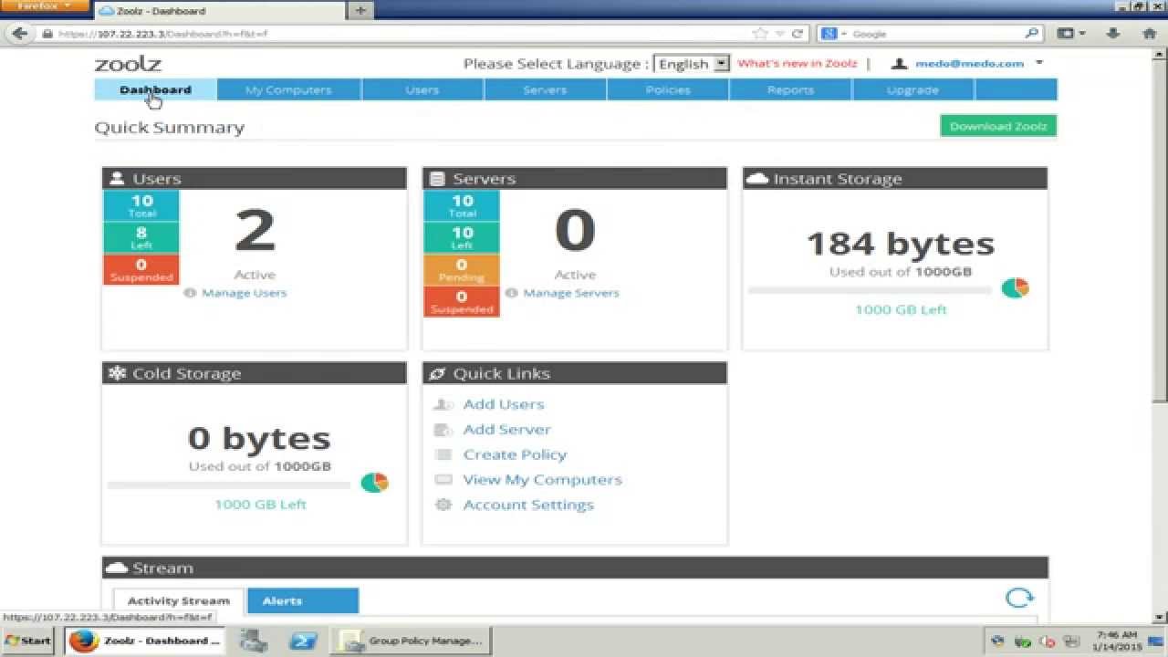This screenshot has width=1168, height=657.
Task: Open the View My Computers quick link
Action: pyautogui.click(x=543, y=480)
